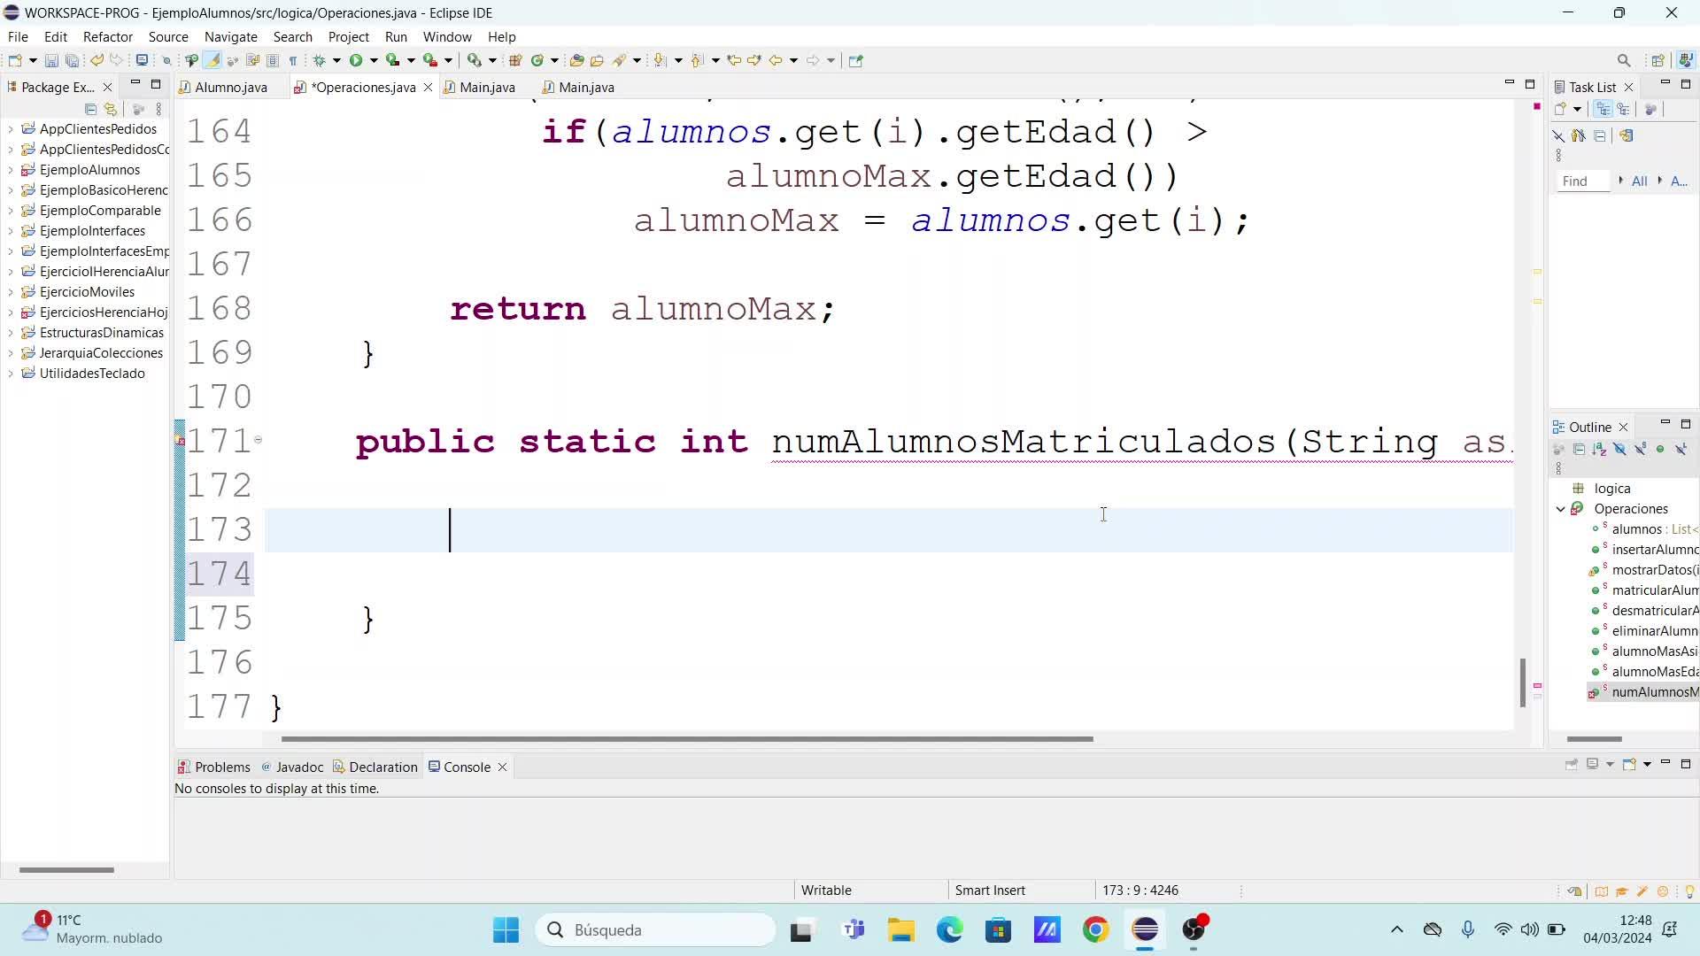Click the Save disk icon
Viewport: 1700px width, 956px height.
pyautogui.click(x=51, y=60)
